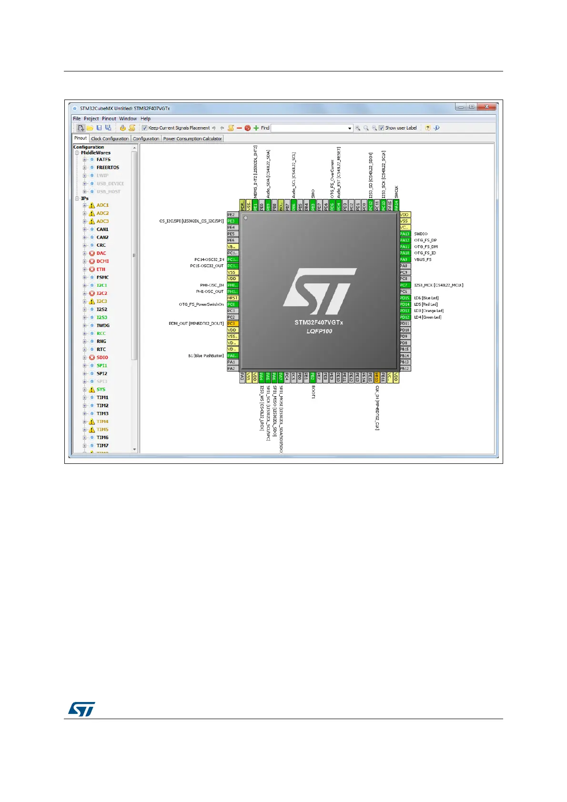Open the Window menu
Screen dimensions: 567x802
tap(128, 119)
